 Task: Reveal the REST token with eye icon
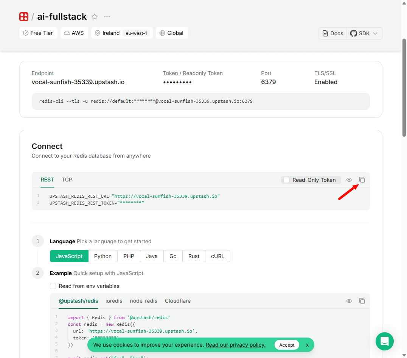(349, 180)
